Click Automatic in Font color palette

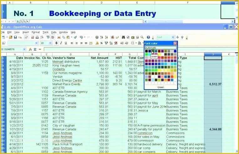(x=161, y=48)
